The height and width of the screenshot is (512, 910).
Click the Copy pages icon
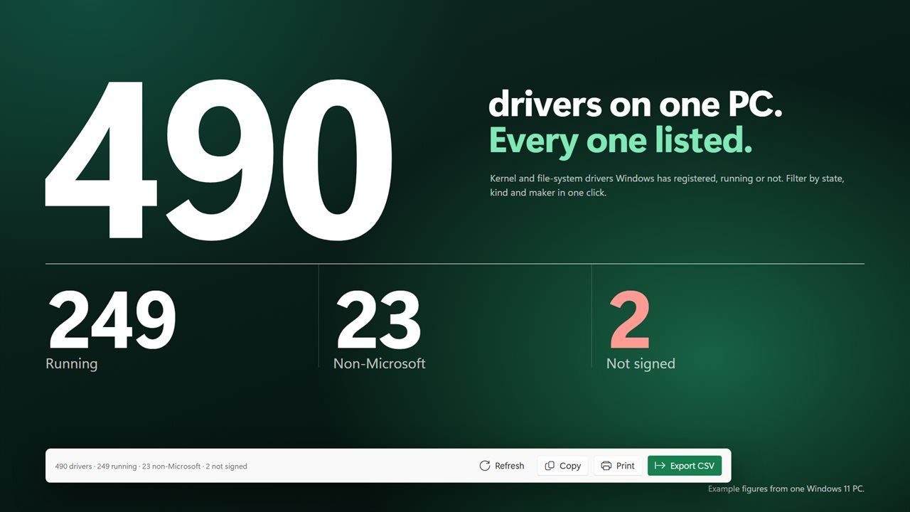(x=550, y=466)
